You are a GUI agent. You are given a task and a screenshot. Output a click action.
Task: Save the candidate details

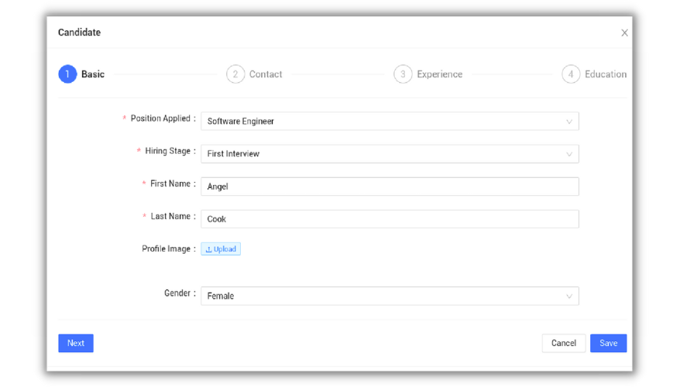point(608,343)
